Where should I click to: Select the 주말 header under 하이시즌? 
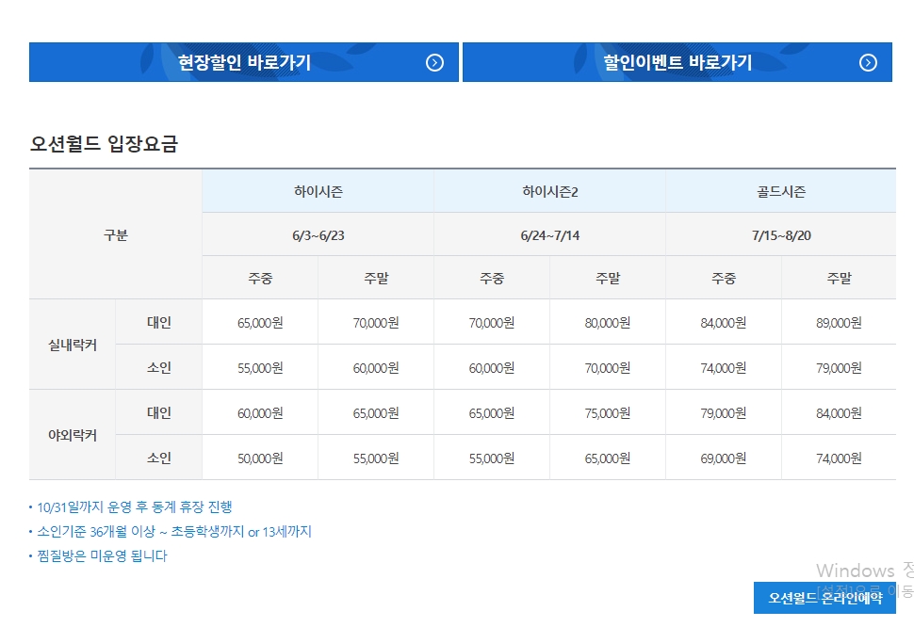[376, 279]
